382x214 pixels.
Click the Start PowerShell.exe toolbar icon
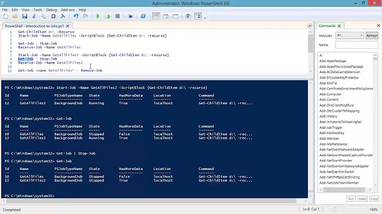tap(142, 16)
